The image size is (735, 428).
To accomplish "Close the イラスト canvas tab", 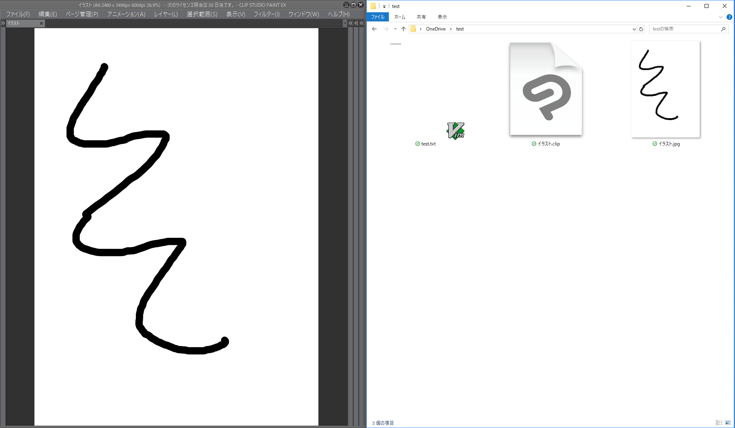I will point(41,23).
